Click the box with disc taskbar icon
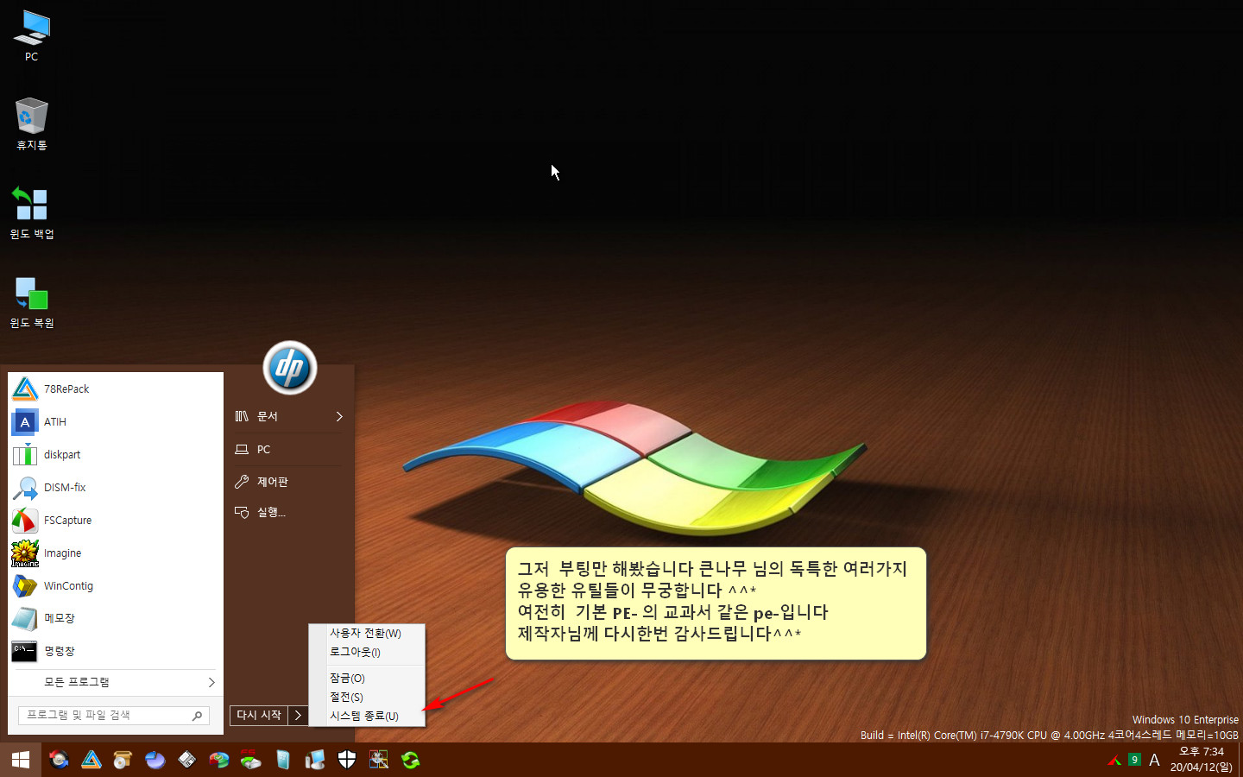The height and width of the screenshot is (777, 1243). (x=123, y=760)
